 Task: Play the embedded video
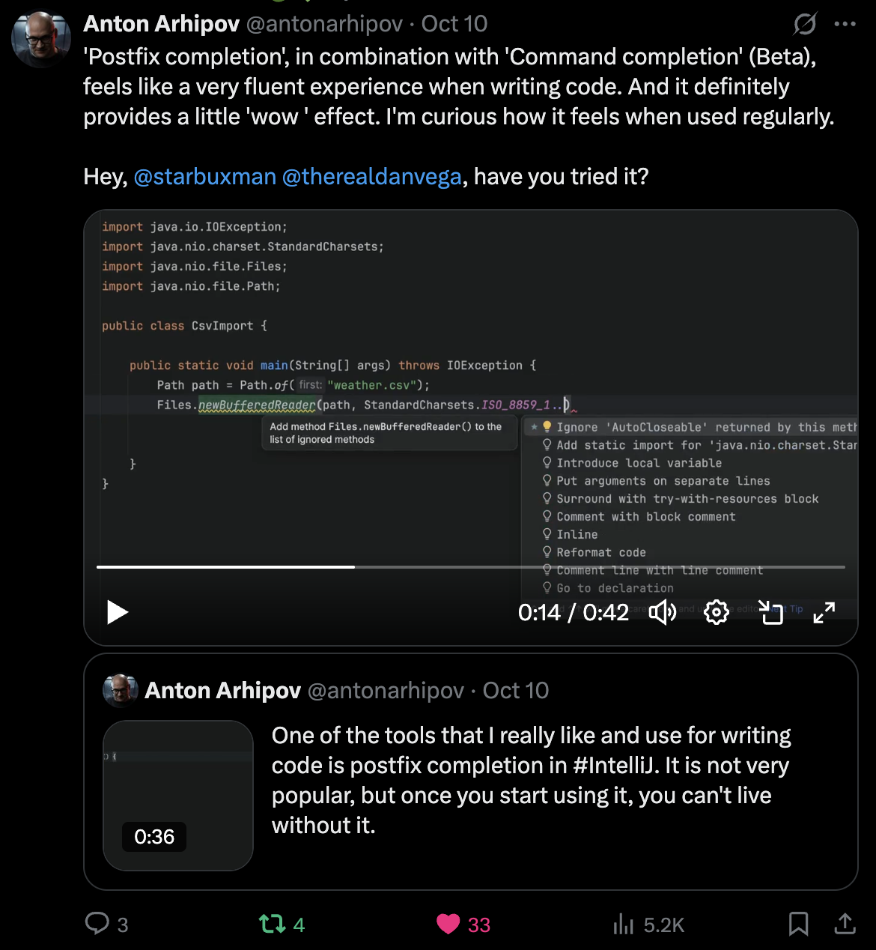pyautogui.click(x=118, y=612)
